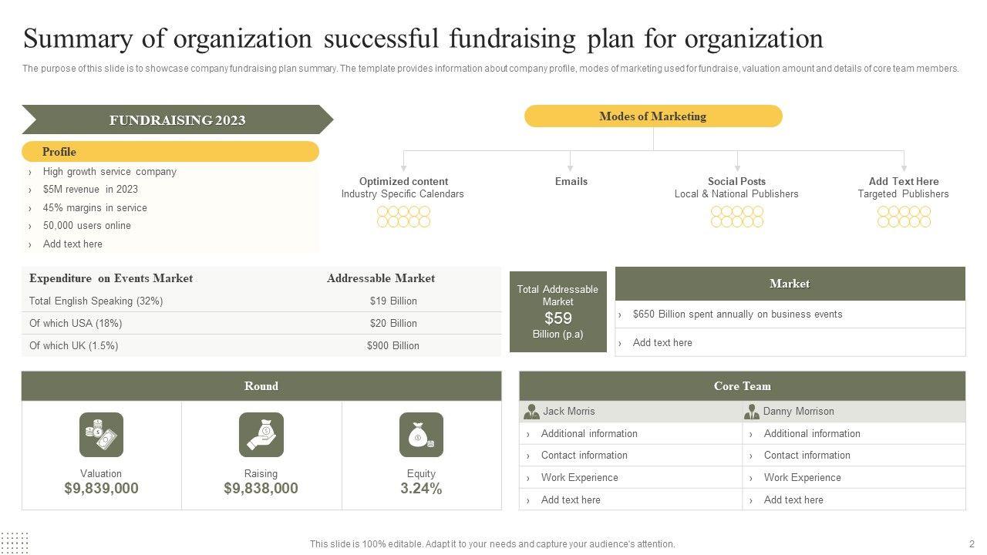The image size is (987, 555).
Task: Click the Valuation cash stack icon
Action: pyautogui.click(x=101, y=435)
